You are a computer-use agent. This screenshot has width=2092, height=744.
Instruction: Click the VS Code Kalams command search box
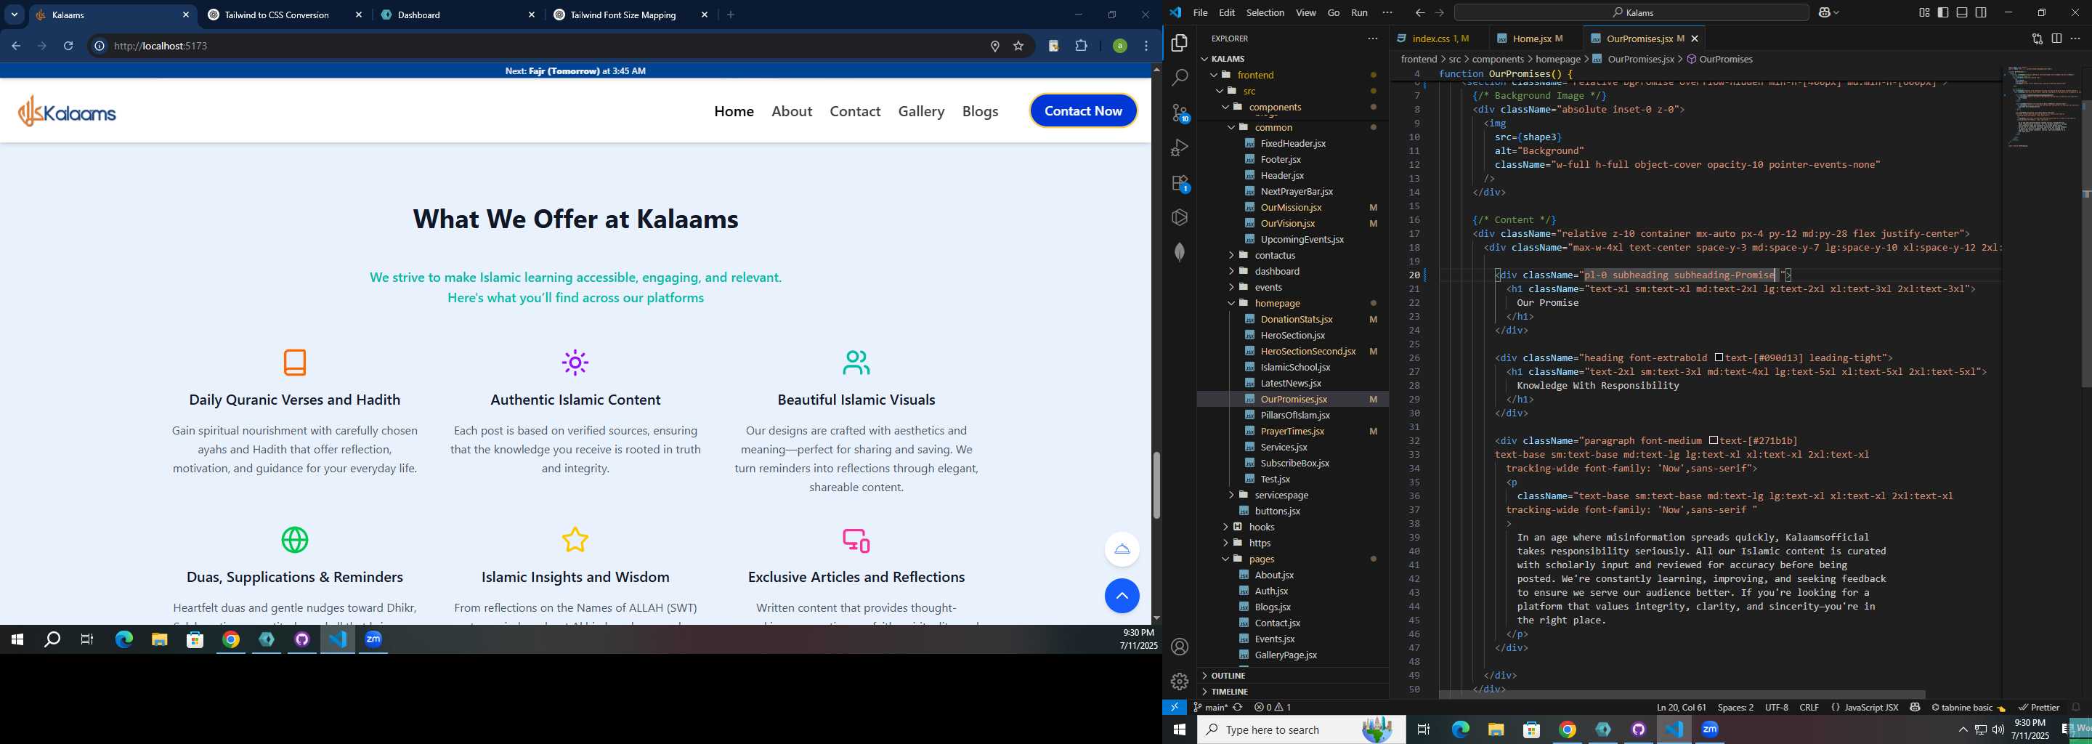click(1631, 12)
